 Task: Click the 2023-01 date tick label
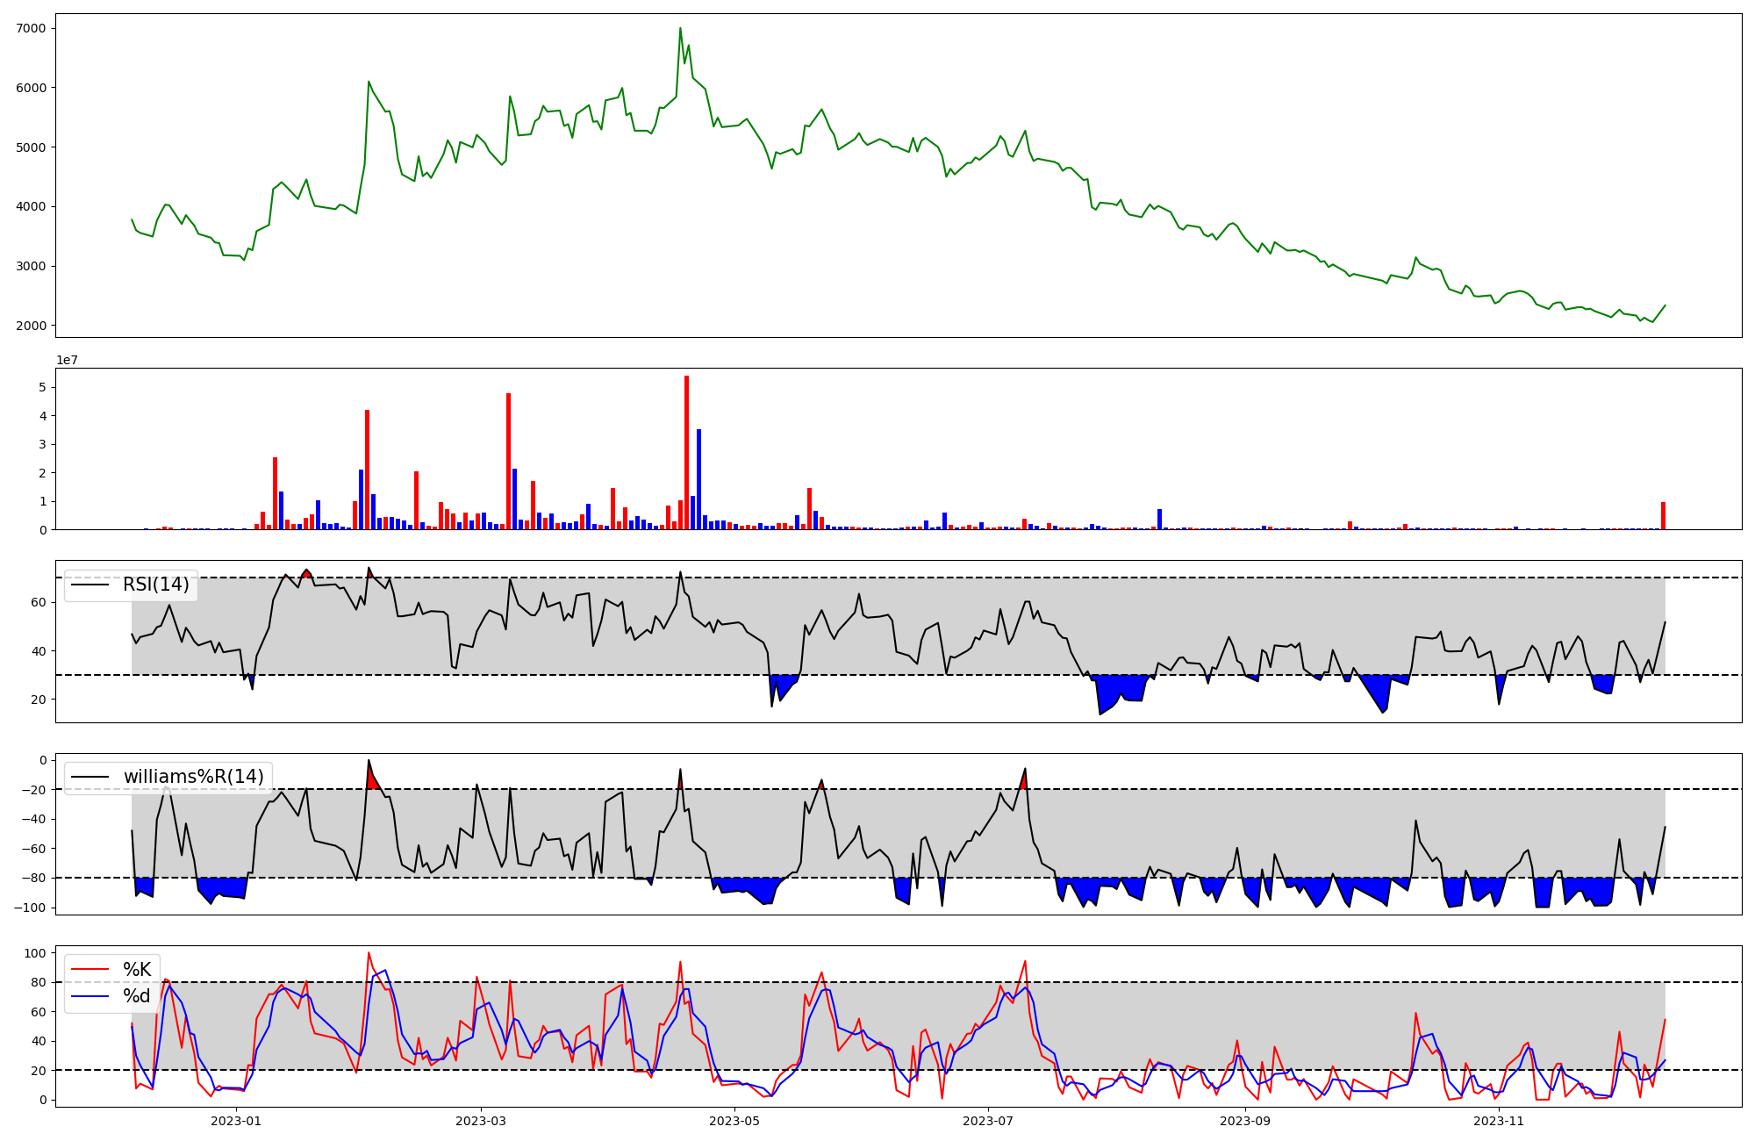tap(236, 1121)
